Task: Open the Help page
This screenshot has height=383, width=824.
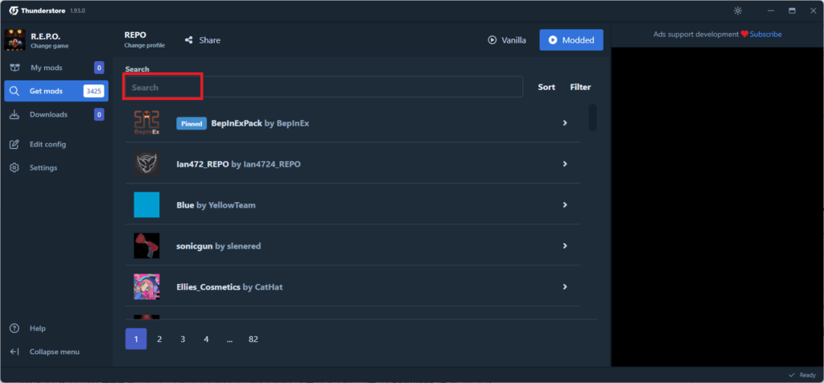Action: click(x=56, y=328)
